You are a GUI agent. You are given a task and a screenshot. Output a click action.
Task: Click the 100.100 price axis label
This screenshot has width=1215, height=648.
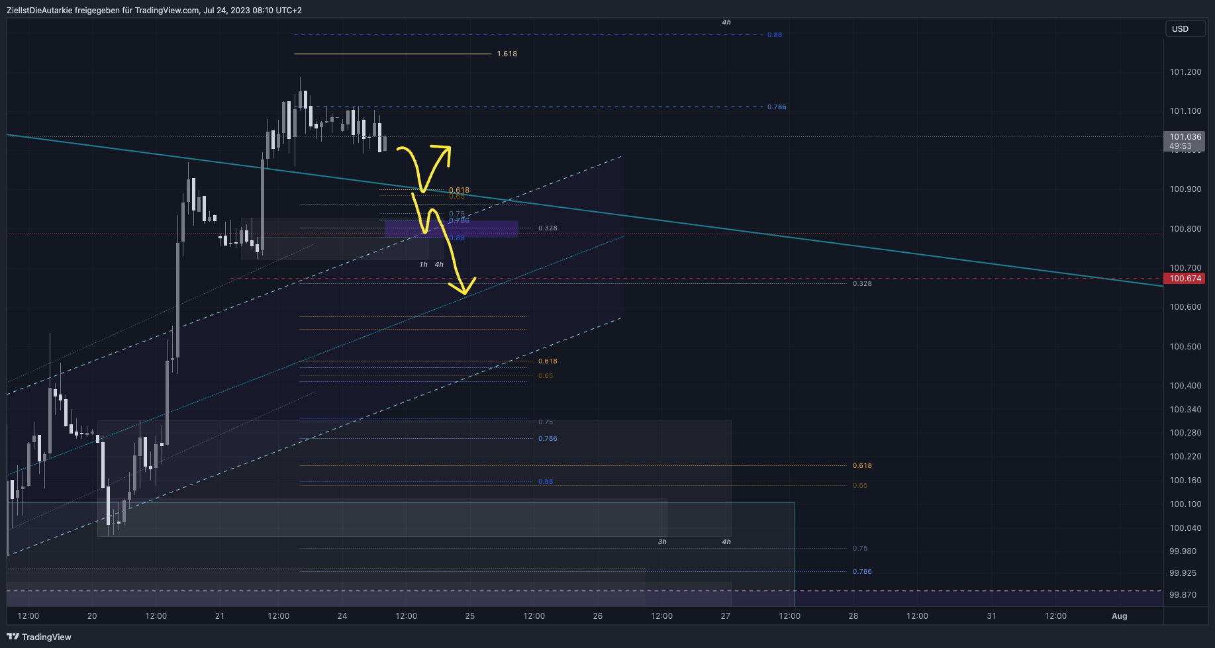(x=1185, y=504)
